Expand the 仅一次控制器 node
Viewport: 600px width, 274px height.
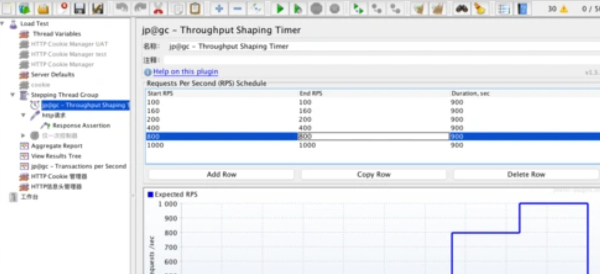[24, 135]
